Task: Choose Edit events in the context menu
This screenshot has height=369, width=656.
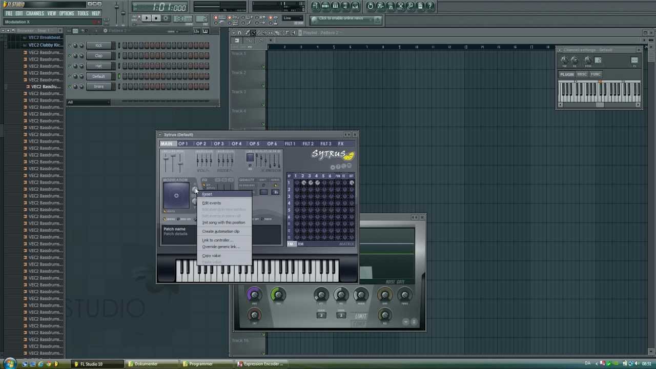Action: pyautogui.click(x=224, y=203)
